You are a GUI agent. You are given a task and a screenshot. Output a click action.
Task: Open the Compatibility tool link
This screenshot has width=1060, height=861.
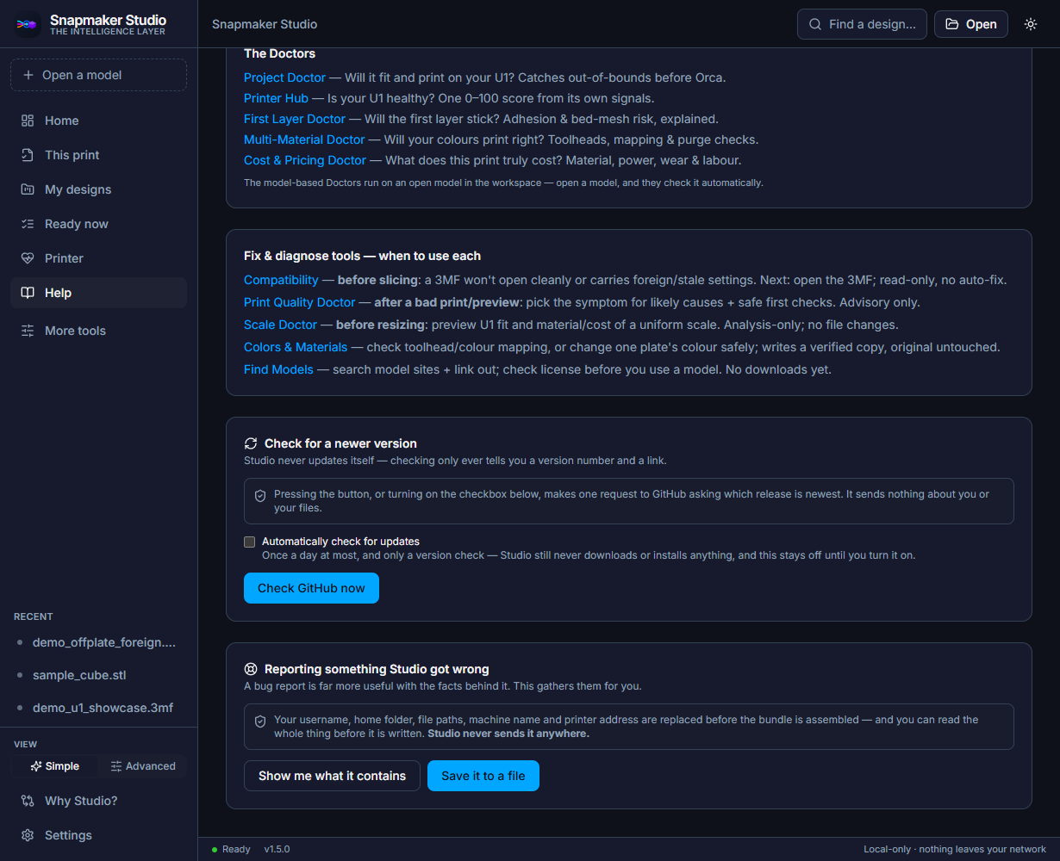[281, 280]
